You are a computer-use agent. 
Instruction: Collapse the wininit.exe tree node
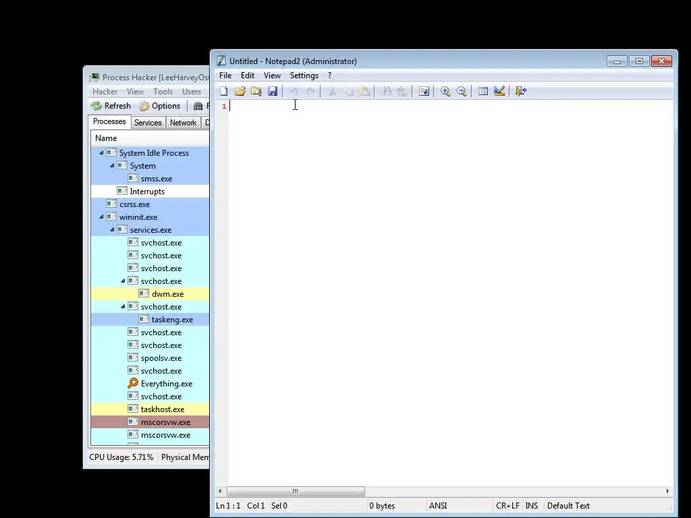101,217
